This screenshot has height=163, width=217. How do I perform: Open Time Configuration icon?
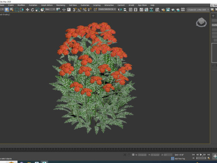[x=209, y=158]
